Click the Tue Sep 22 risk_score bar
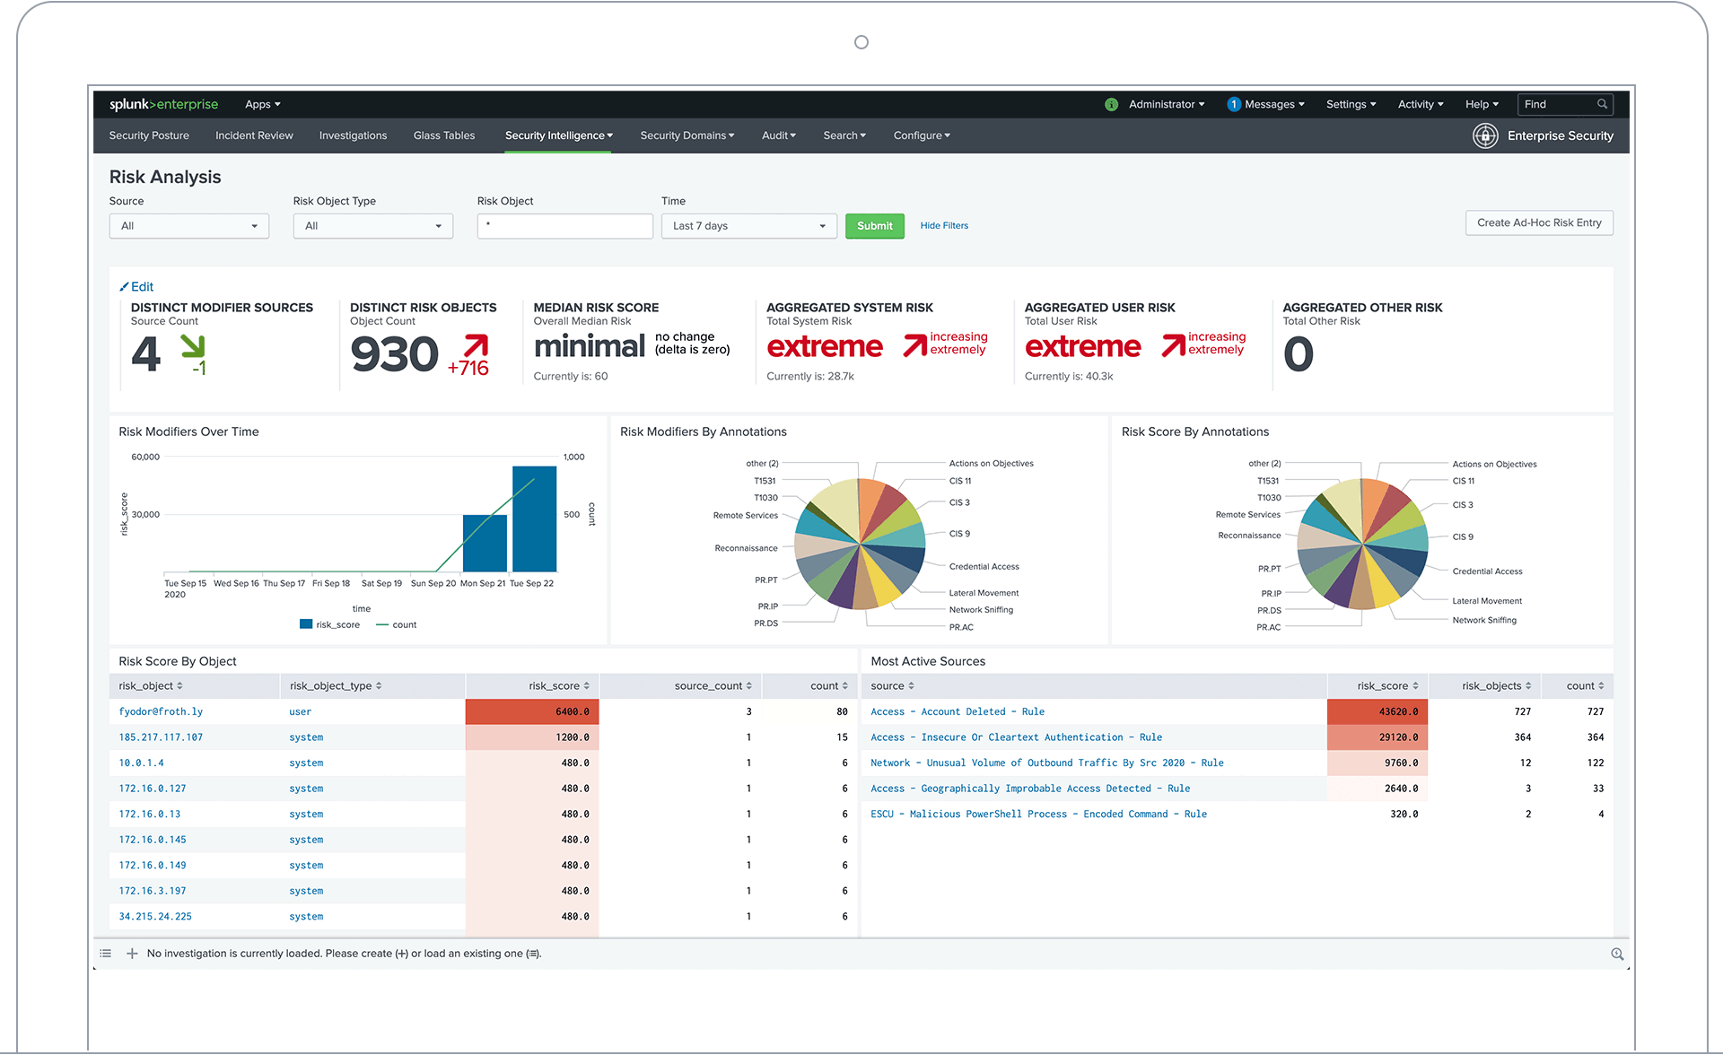Viewport: 1723px width, 1055px height. [535, 519]
